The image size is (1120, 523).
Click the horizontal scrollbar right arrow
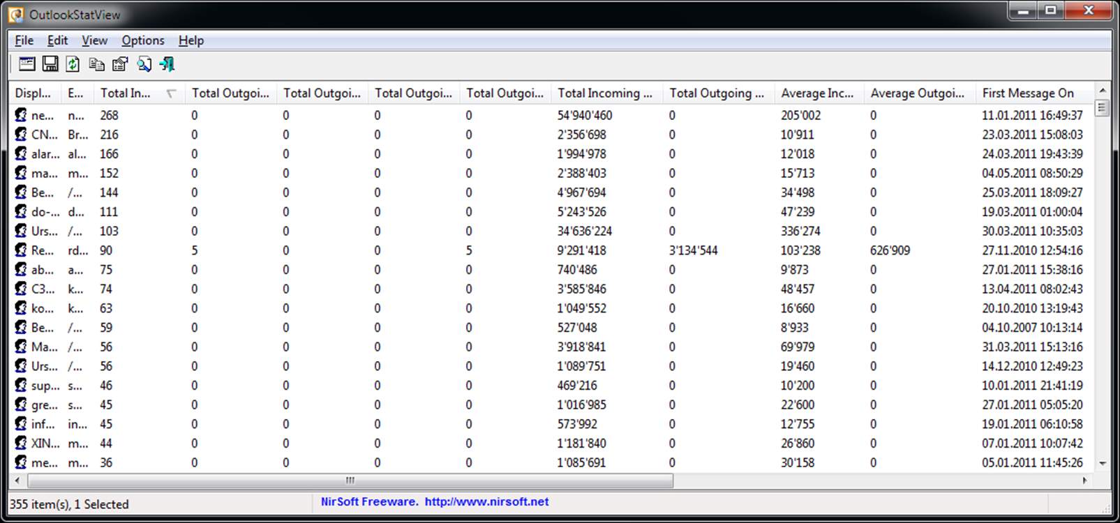point(1085,480)
